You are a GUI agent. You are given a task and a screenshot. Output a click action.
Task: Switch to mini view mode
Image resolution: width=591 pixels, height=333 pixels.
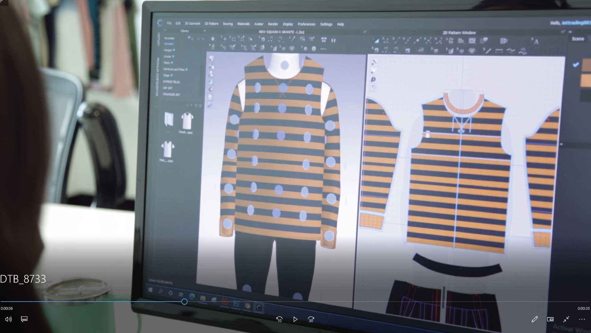click(x=550, y=319)
